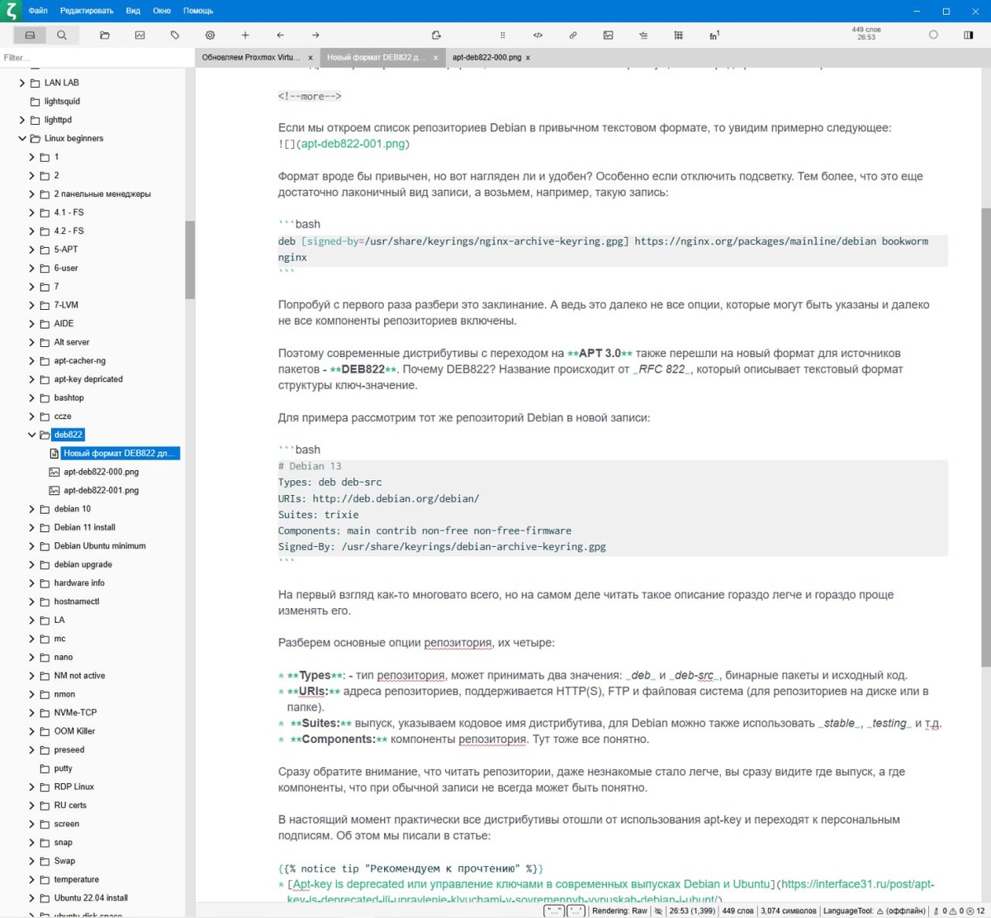This screenshot has height=918, width=991.
Task: Click cursor position 26:53 in status bar
Action: pyautogui.click(x=692, y=911)
